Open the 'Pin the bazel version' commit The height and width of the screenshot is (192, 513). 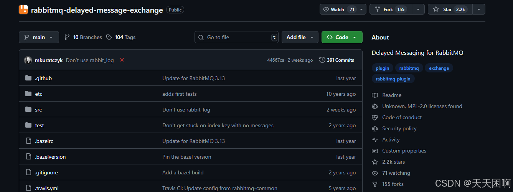point(186,157)
